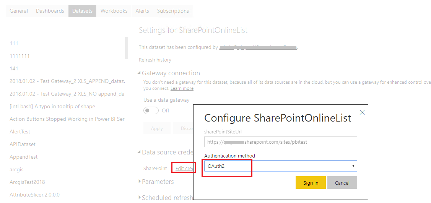431x203 pixels.
Task: Open the Test Gateway_2 XLS_APPEND dataset
Action: tap(67, 81)
